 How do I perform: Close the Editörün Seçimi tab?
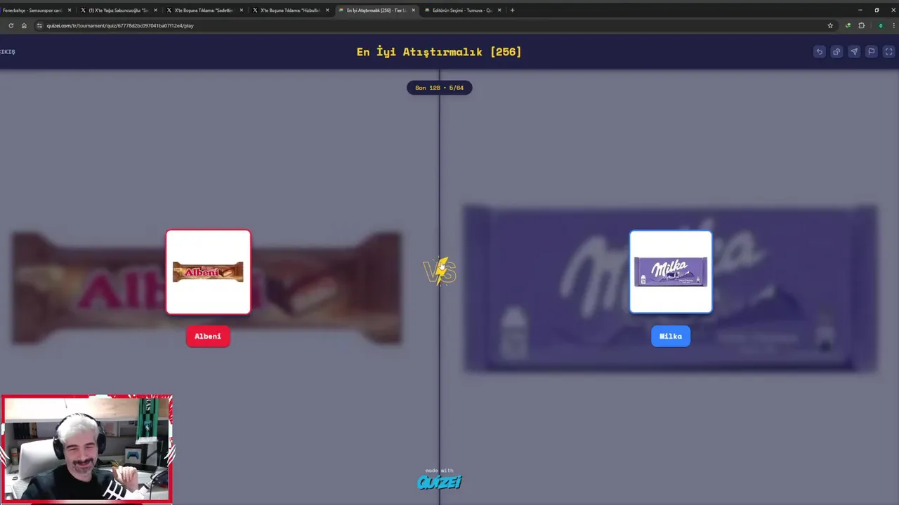coord(499,11)
